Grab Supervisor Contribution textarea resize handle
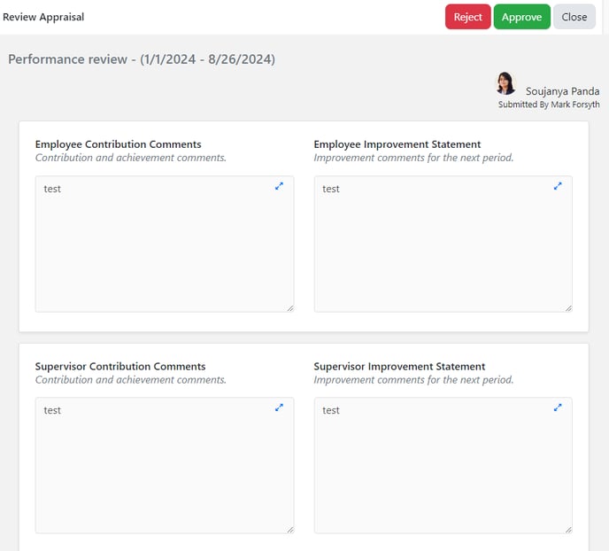This screenshot has height=551, width=609. [290, 530]
